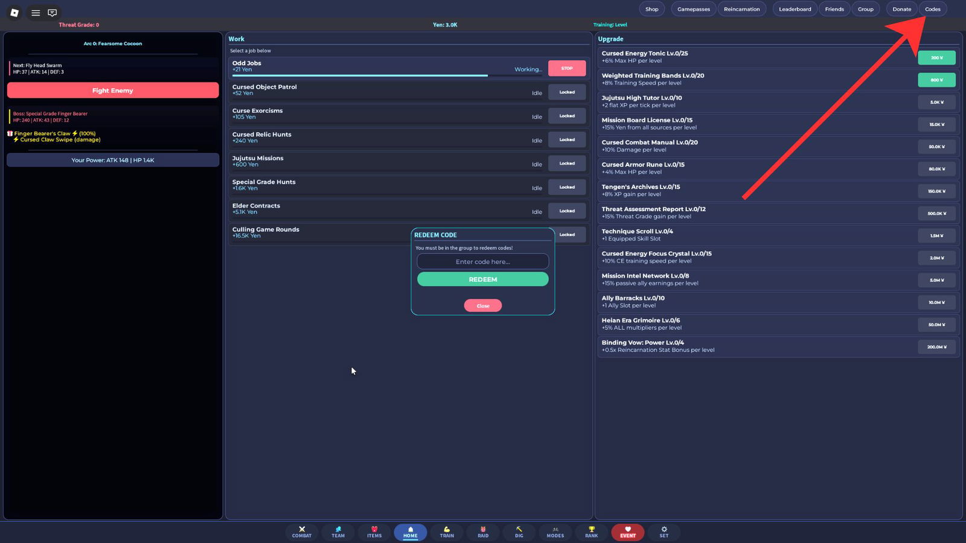Open the Shop menu
966x543 pixels.
[x=652, y=9]
